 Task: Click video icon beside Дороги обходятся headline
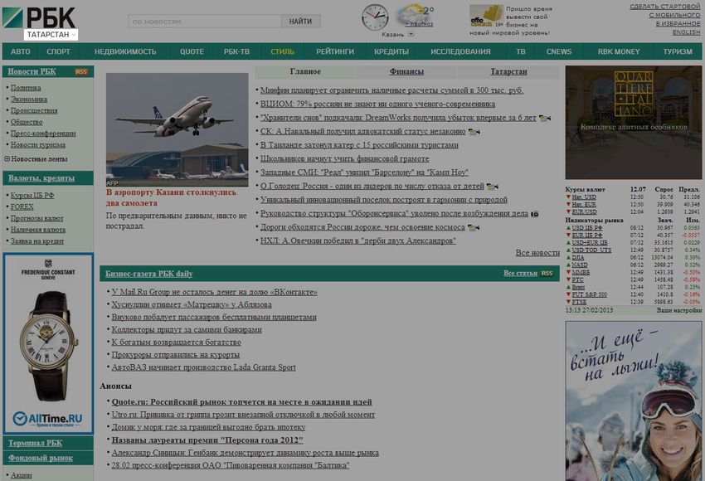[x=473, y=227]
